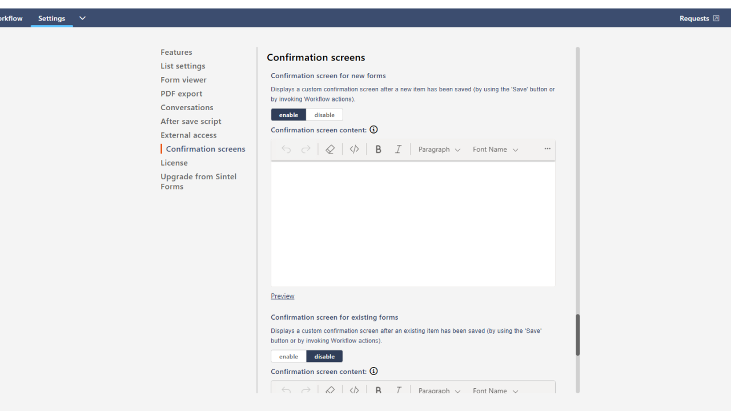Select Confirmation screens section

click(x=206, y=149)
